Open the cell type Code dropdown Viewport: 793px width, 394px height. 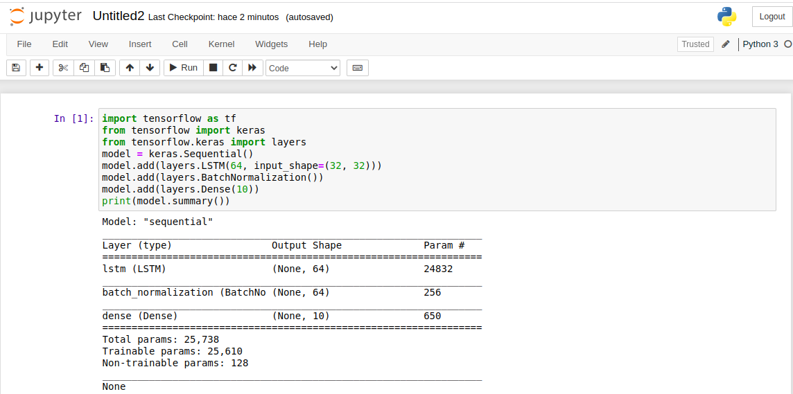coord(303,68)
